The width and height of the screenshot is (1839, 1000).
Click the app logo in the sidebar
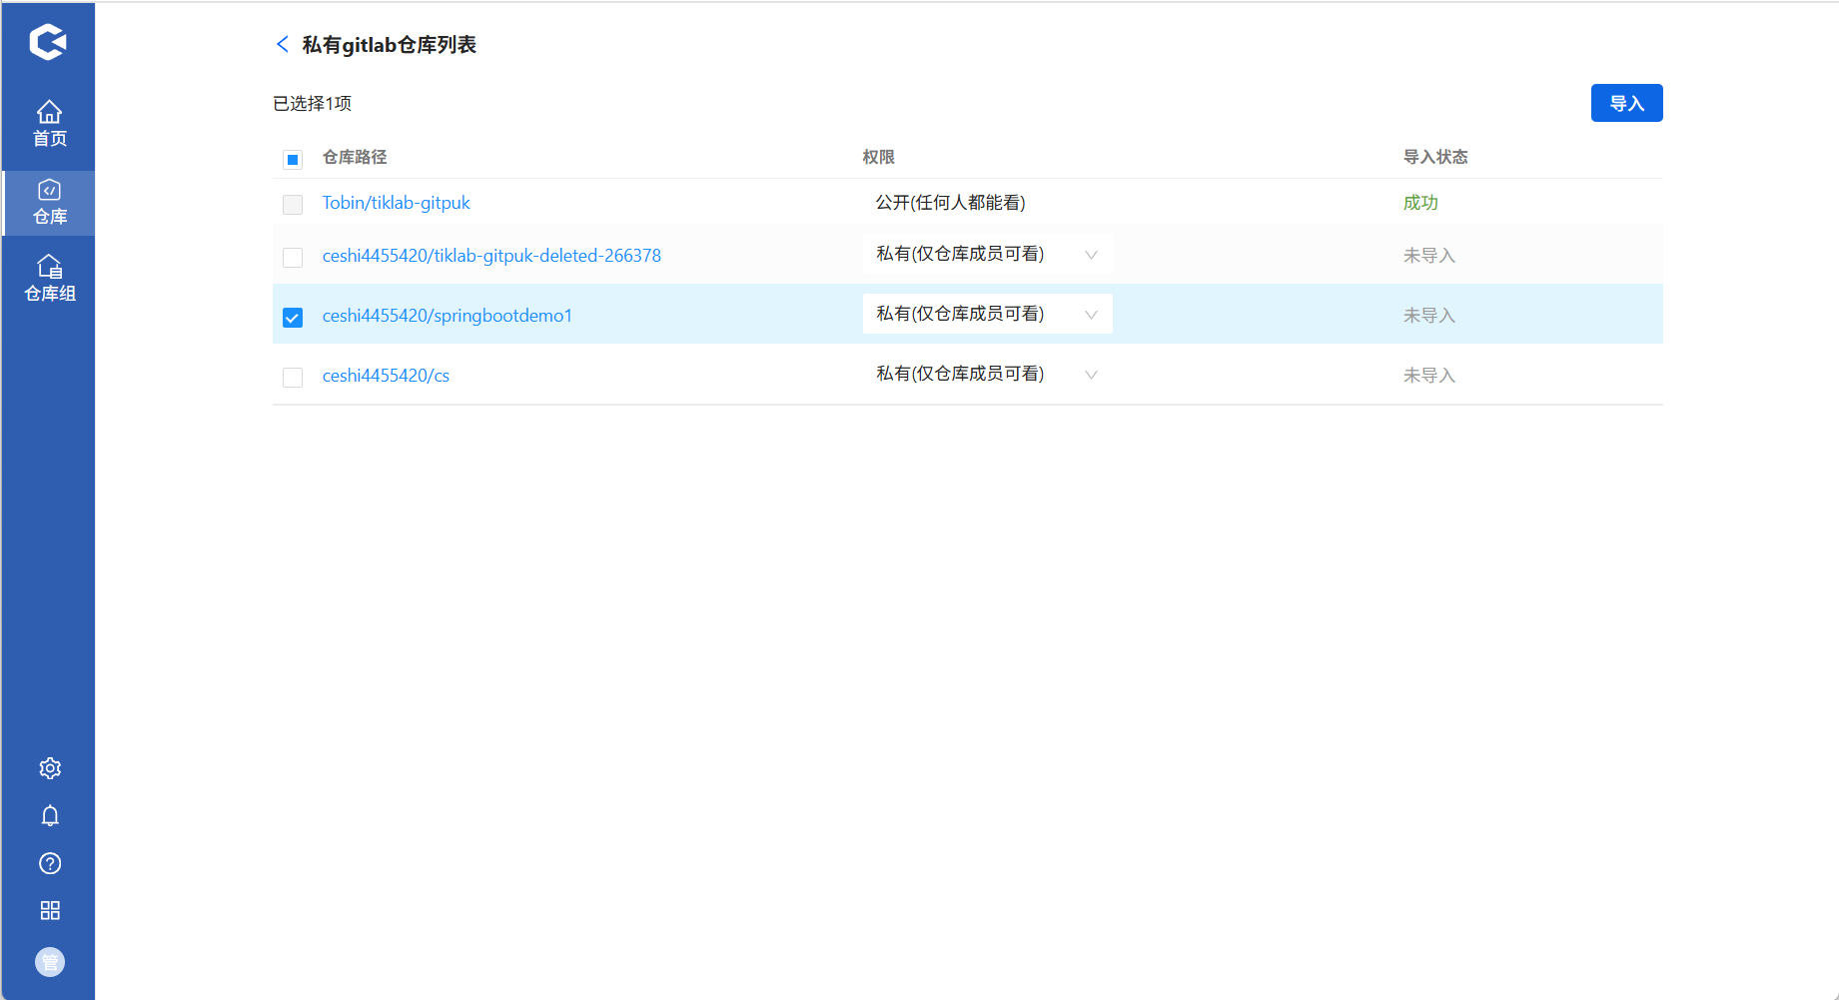pos(48,42)
